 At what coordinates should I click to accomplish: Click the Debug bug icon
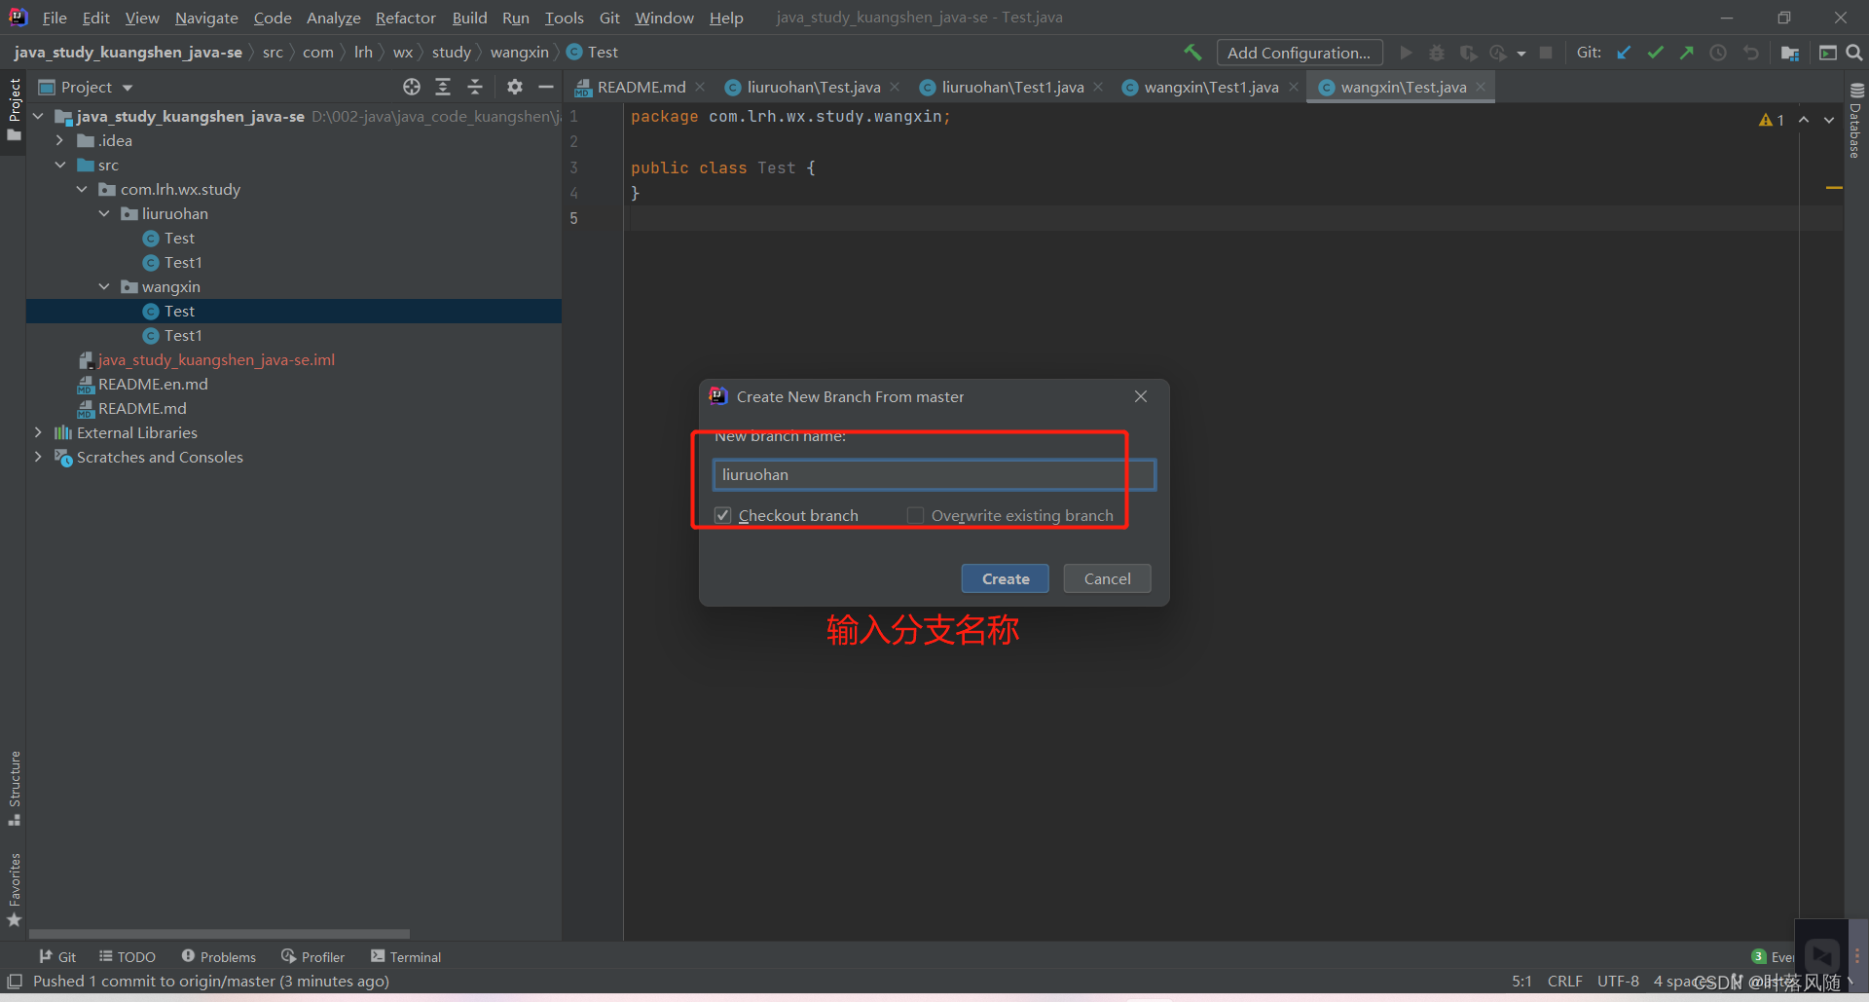tap(1436, 53)
